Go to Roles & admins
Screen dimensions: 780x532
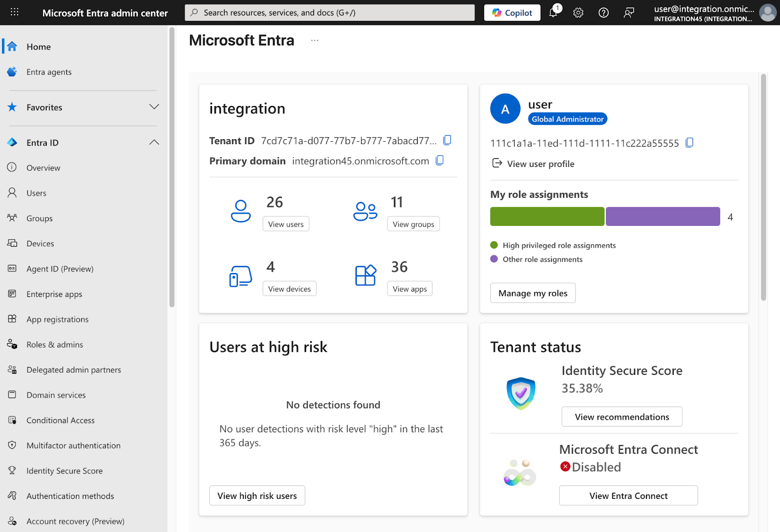(x=55, y=345)
